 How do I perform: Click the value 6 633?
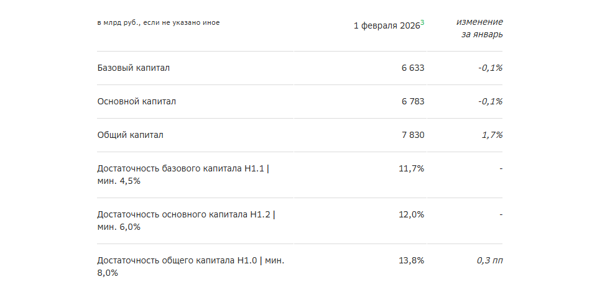pos(413,68)
